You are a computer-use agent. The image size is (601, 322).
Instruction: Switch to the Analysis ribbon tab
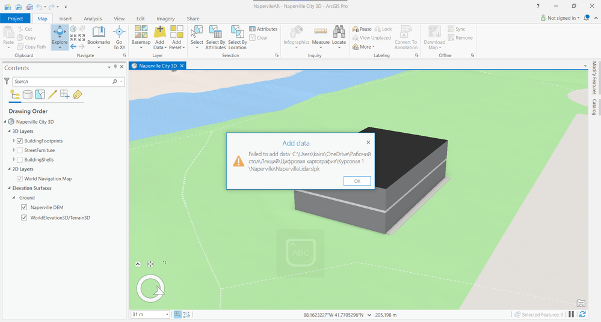93,19
